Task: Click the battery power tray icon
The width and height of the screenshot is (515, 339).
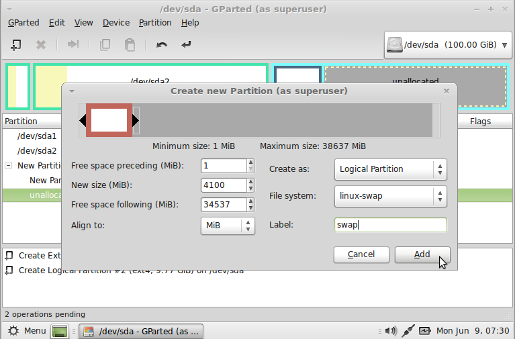Action: click(424, 331)
